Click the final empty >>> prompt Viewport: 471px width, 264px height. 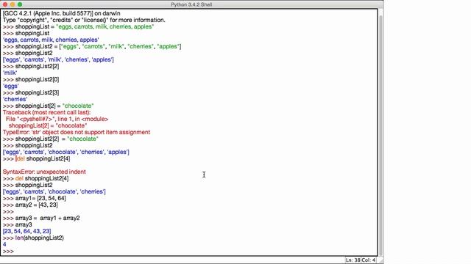coord(8,251)
